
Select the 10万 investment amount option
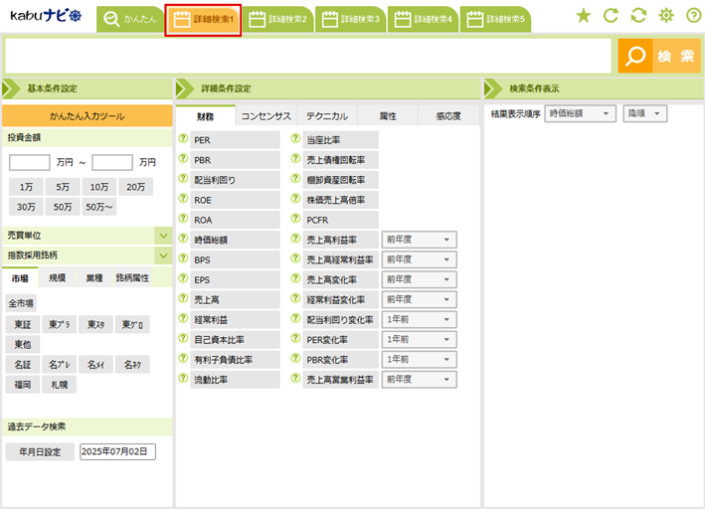[99, 187]
